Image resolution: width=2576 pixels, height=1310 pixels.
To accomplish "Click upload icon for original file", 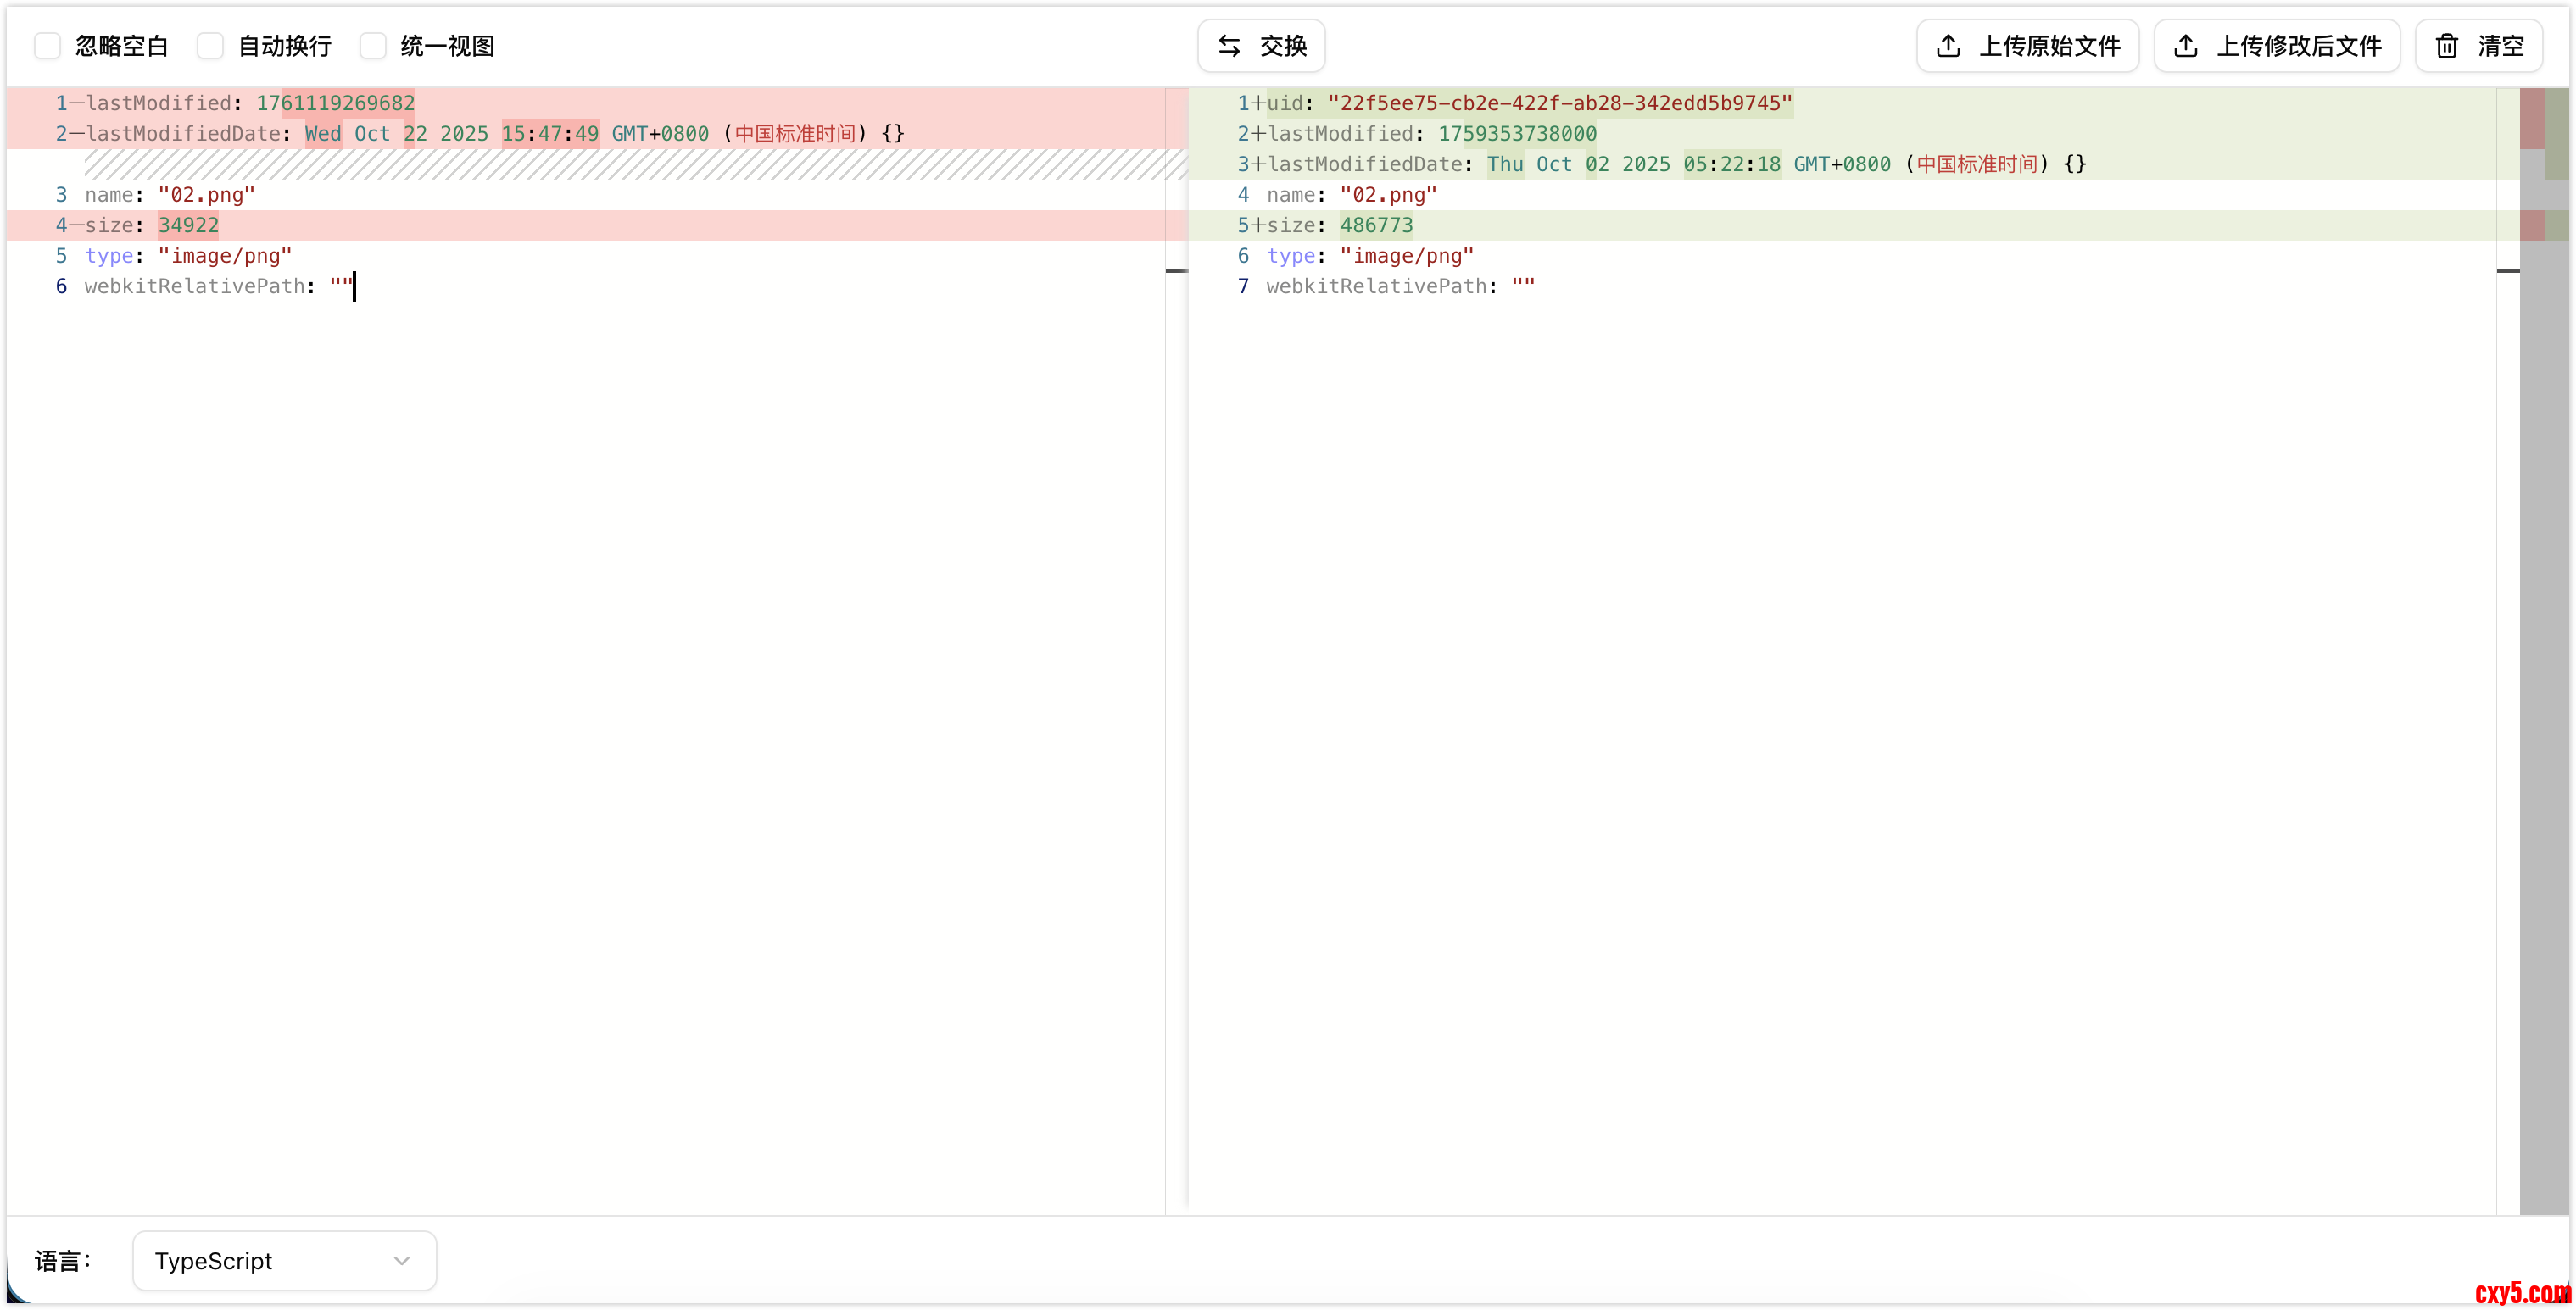I will [x=1948, y=46].
